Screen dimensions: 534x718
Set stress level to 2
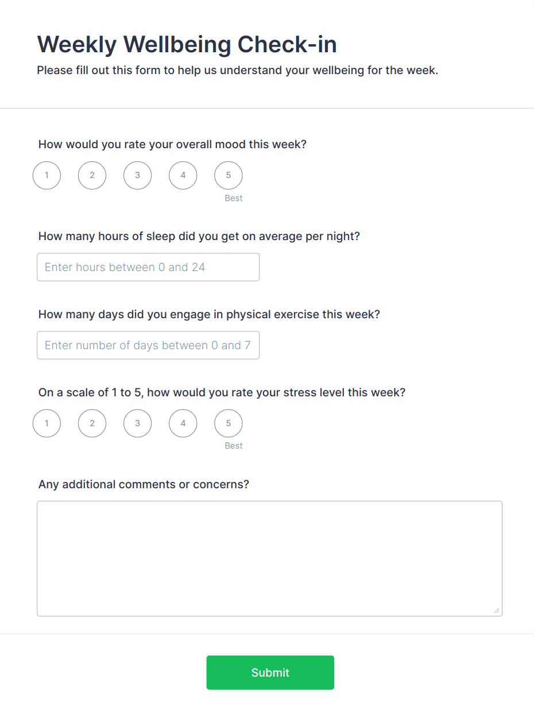pos(92,423)
